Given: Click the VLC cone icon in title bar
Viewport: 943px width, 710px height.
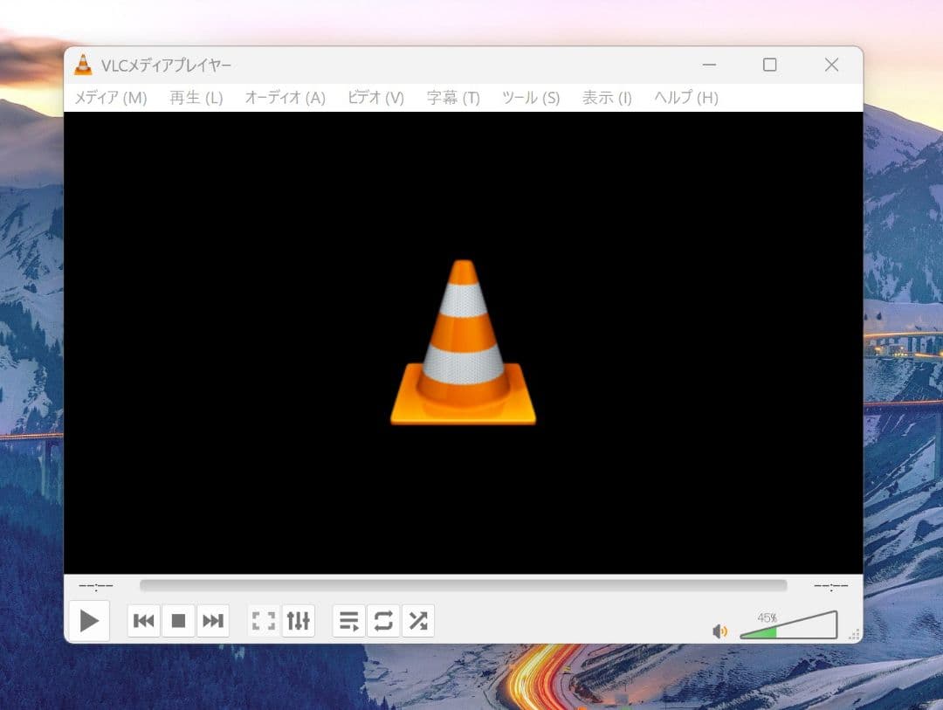Looking at the screenshot, I should click(83, 65).
